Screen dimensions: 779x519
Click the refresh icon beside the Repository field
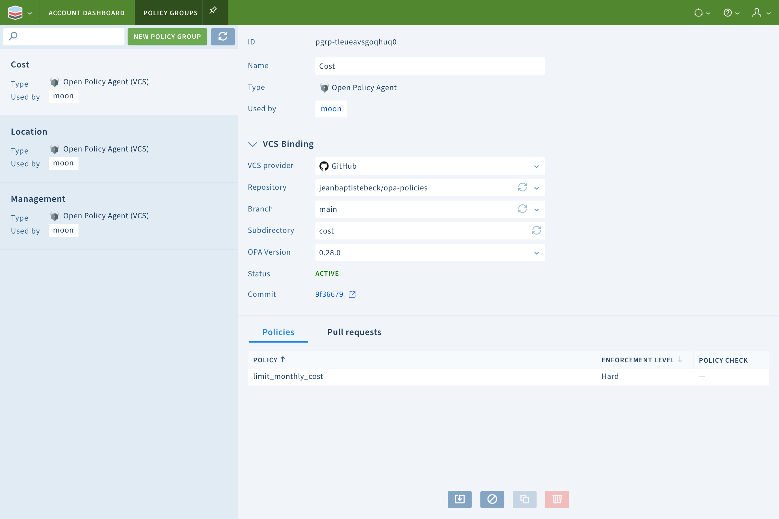522,187
